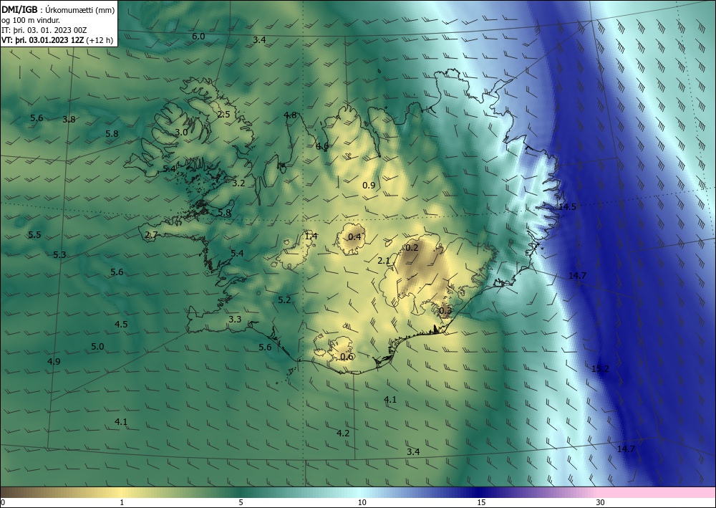Click the map value 4.8
Screen dimensions: 716x508
pyautogui.click(x=290, y=115)
